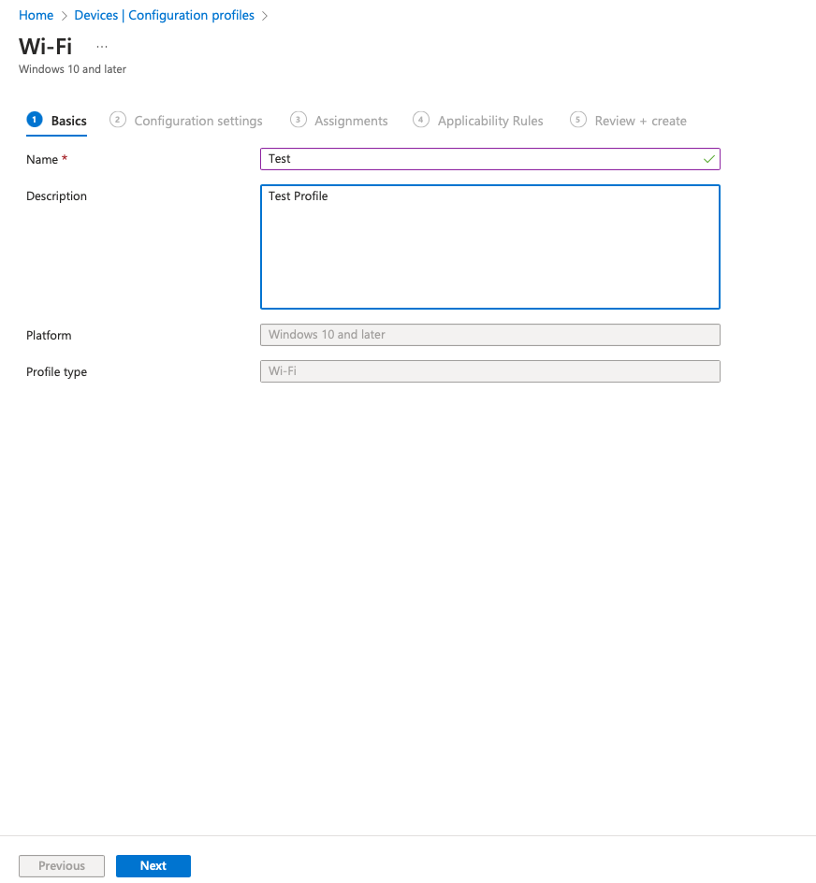Switch to Configuration settings step

[x=186, y=121]
